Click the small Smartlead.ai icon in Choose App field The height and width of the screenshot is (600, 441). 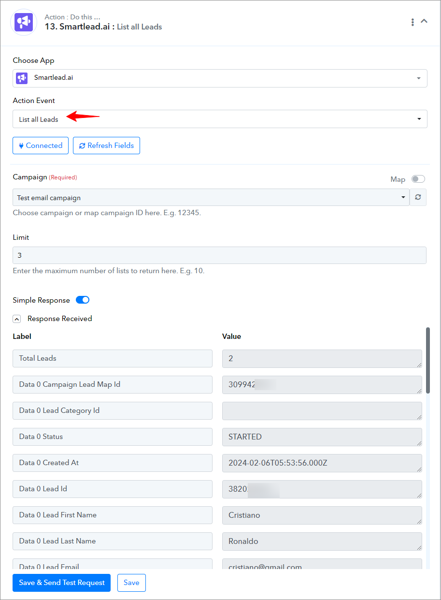click(x=22, y=78)
